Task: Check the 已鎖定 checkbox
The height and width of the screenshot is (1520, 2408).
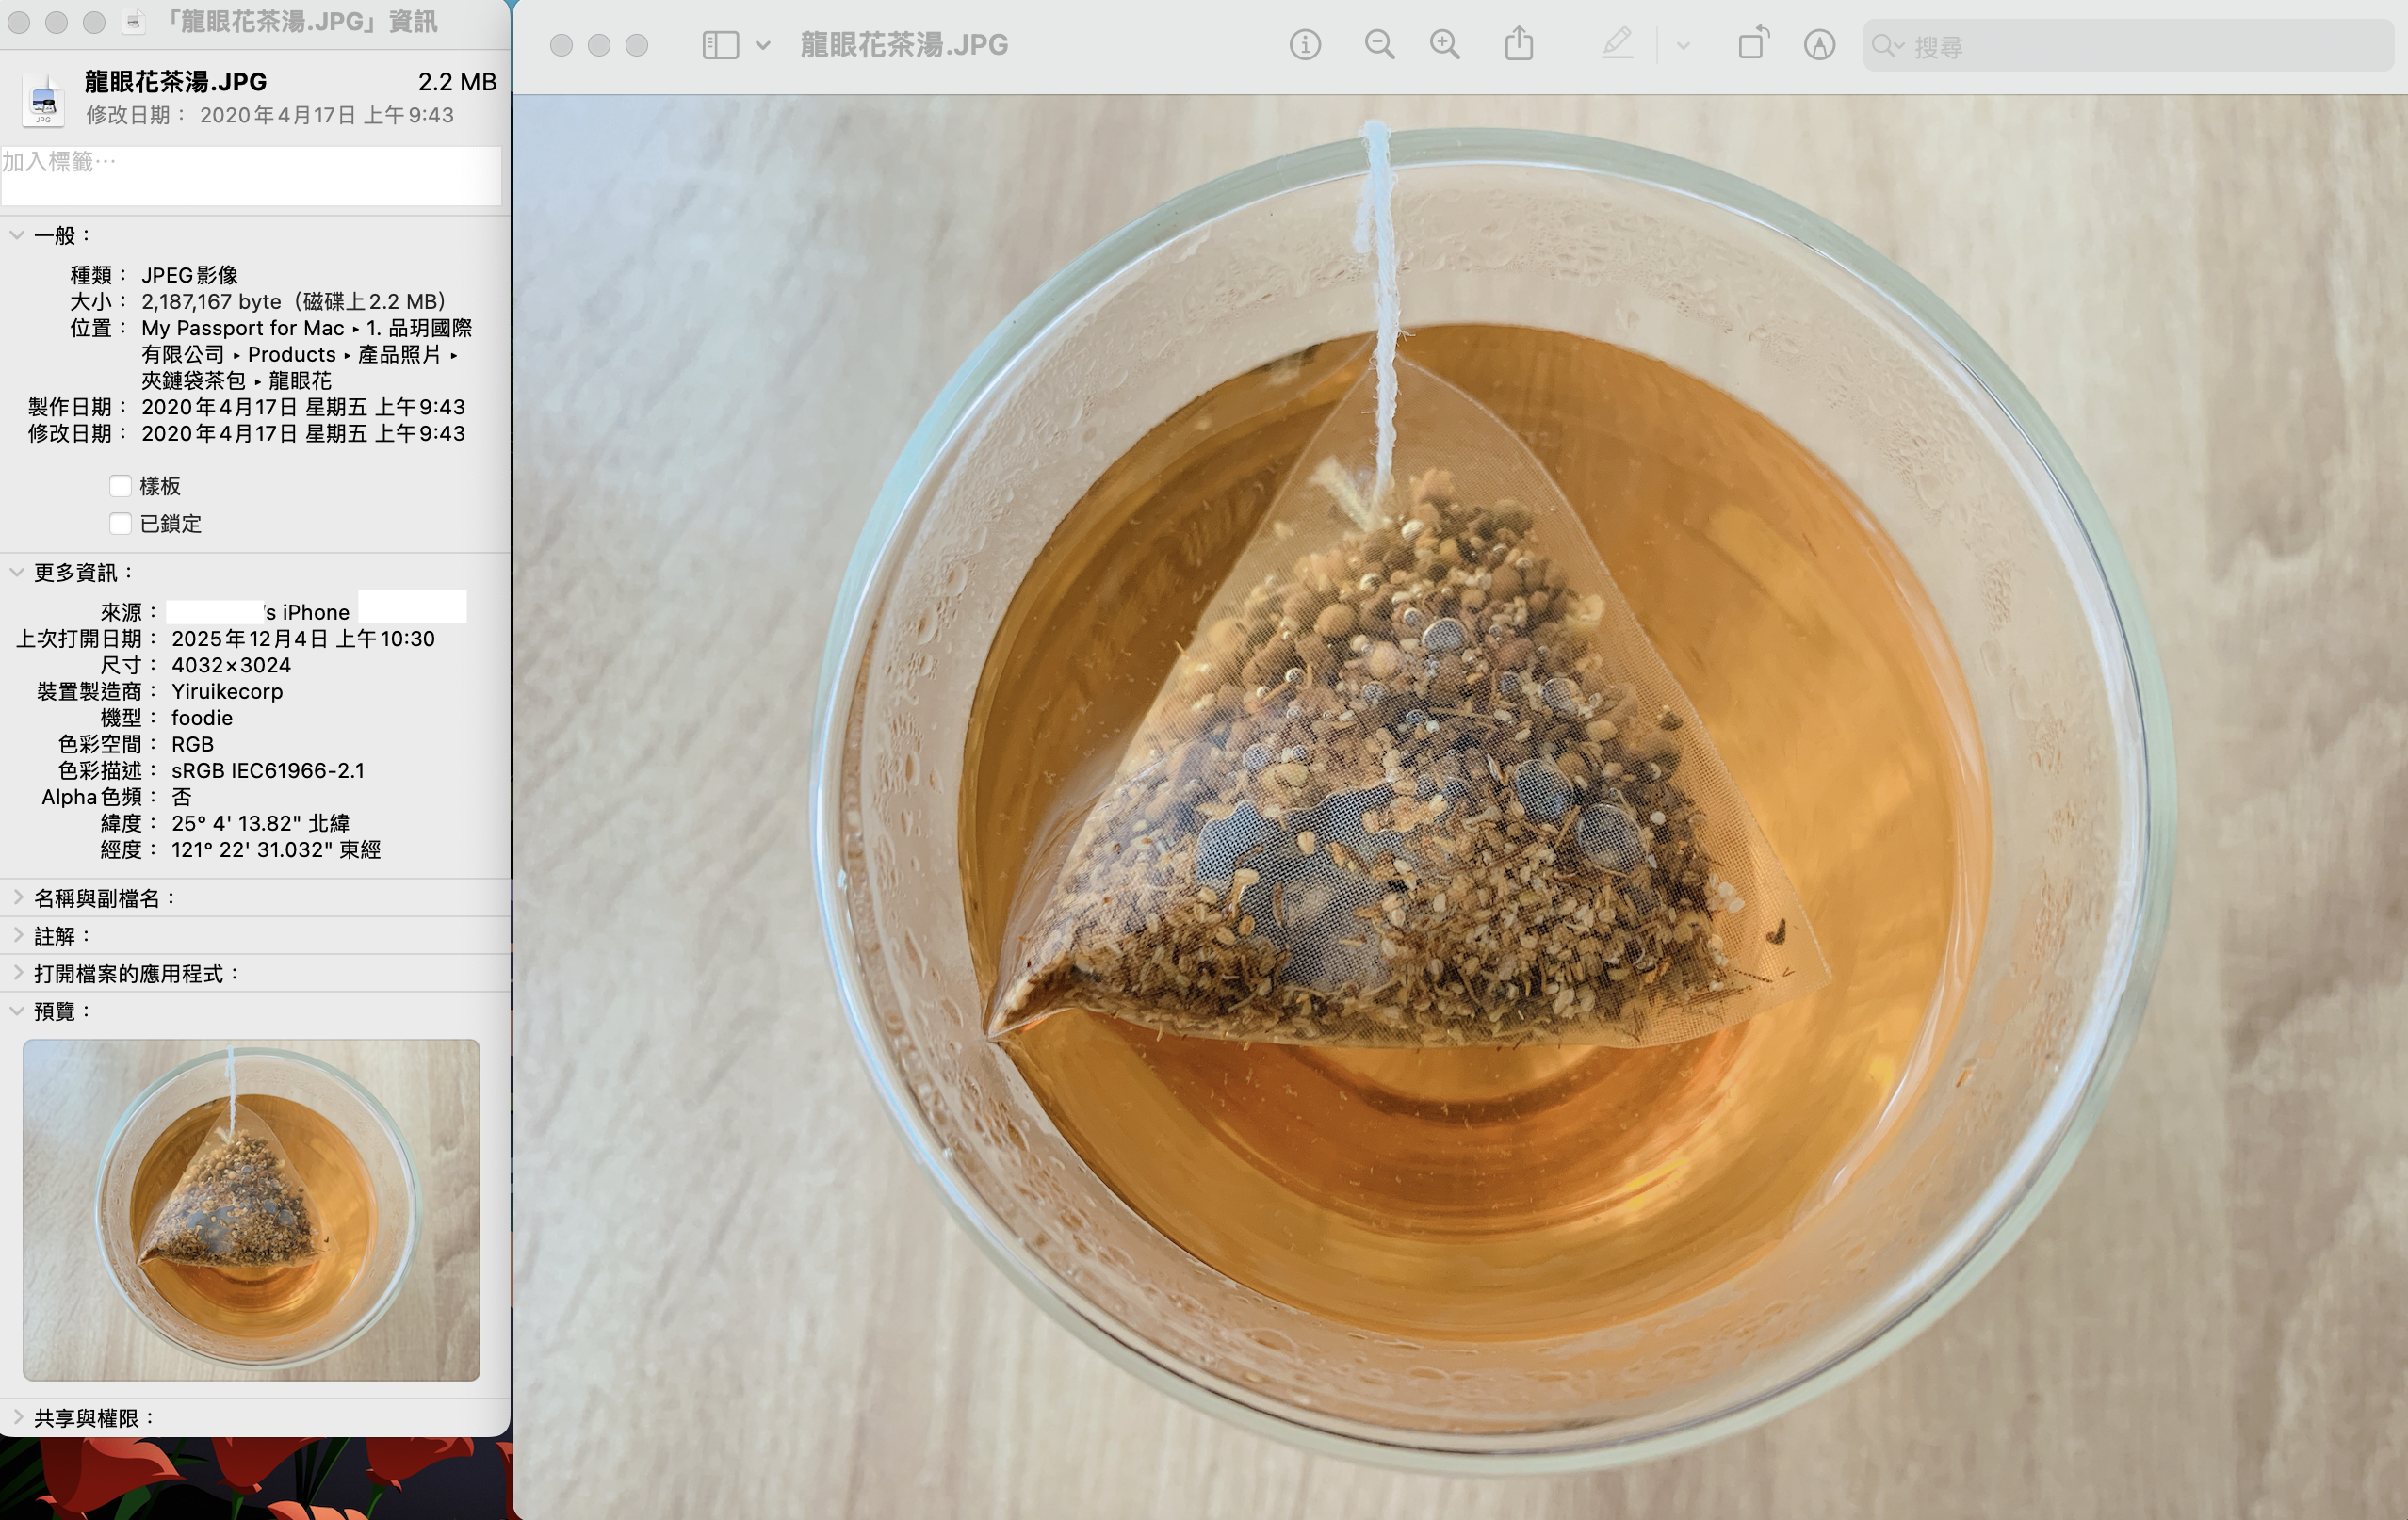Action: click(x=120, y=524)
